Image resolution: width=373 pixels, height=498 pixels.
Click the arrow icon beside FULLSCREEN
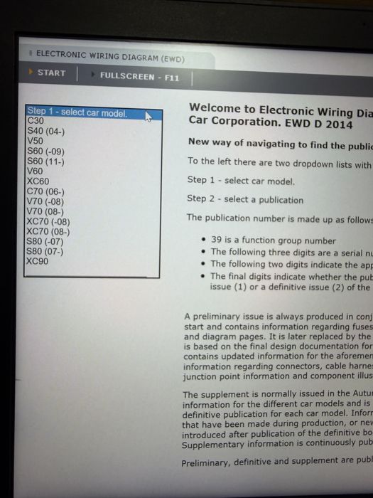tap(92, 74)
